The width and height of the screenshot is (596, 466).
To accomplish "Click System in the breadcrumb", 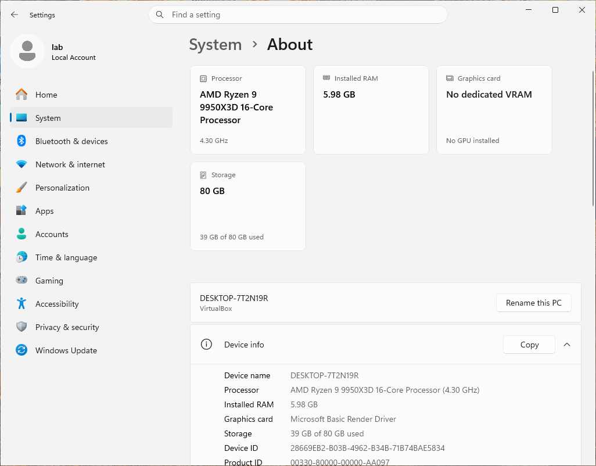I will pos(215,45).
